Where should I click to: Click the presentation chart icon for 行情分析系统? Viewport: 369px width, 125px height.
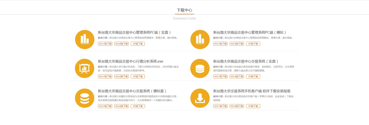[85, 69]
